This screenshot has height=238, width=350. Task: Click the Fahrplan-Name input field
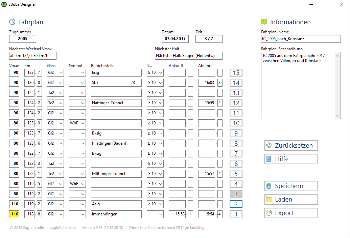301,39
